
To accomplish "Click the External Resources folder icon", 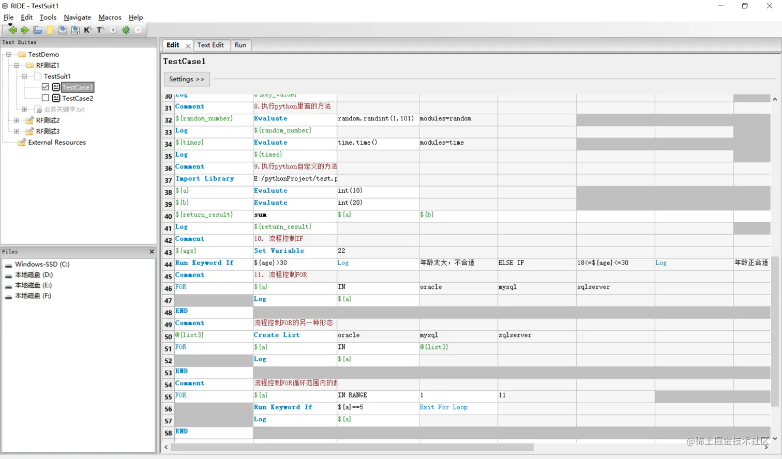I will click(22, 142).
